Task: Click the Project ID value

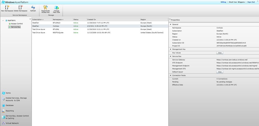Action: (231, 46)
